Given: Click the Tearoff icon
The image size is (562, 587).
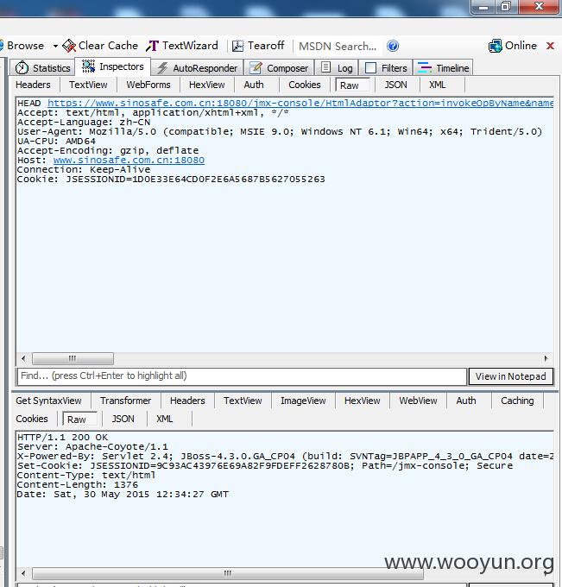Looking at the screenshot, I should click(237, 46).
